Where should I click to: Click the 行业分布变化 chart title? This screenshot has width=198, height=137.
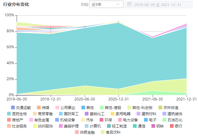[x=16, y=5]
